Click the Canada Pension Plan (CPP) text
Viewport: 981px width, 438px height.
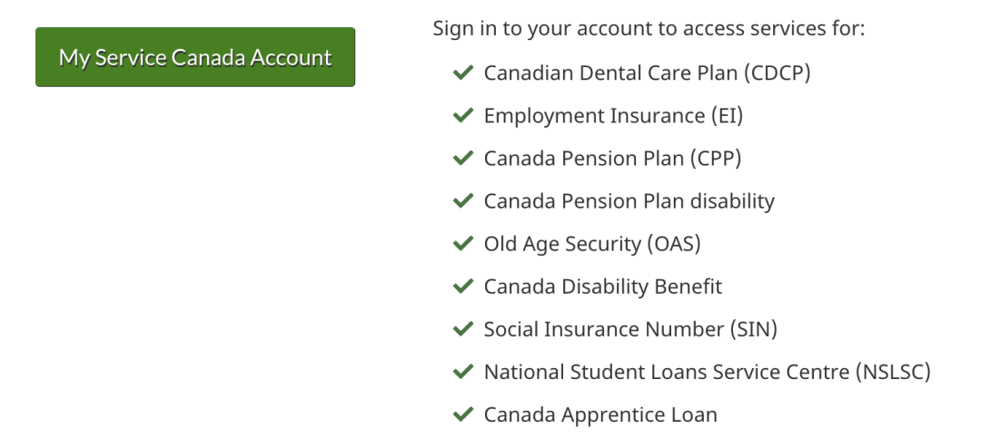click(612, 158)
